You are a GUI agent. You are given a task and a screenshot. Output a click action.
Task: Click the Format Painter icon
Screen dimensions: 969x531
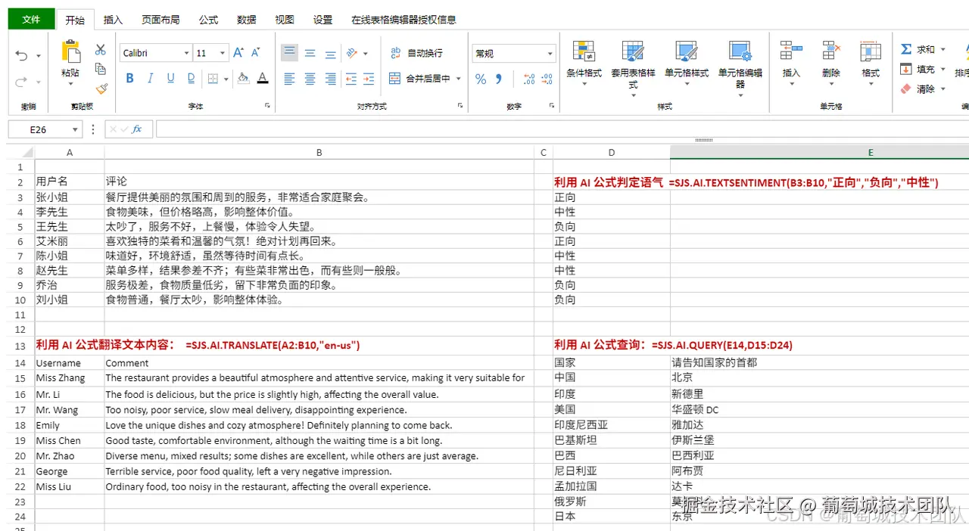(101, 88)
